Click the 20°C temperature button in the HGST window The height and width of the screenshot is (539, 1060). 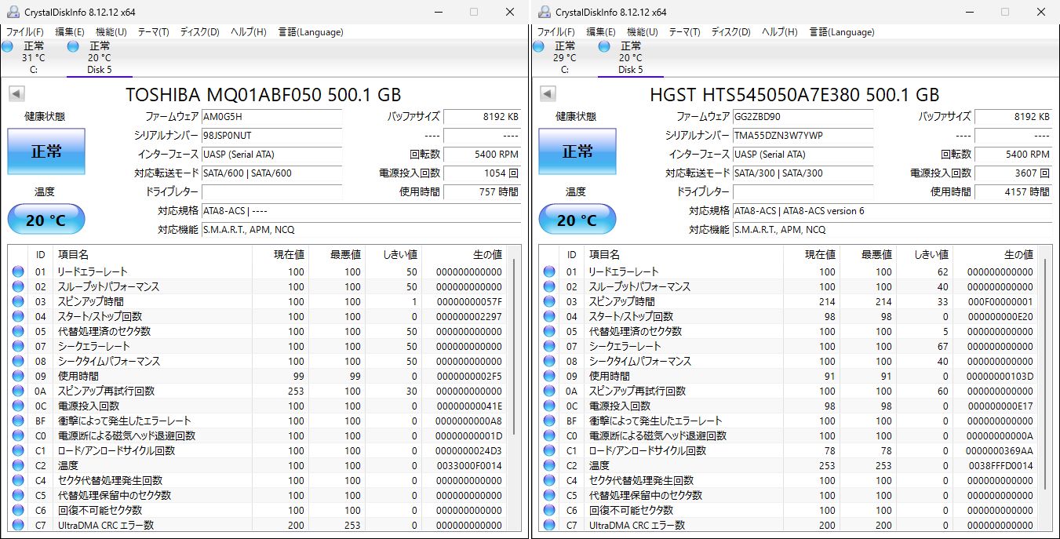click(x=577, y=219)
